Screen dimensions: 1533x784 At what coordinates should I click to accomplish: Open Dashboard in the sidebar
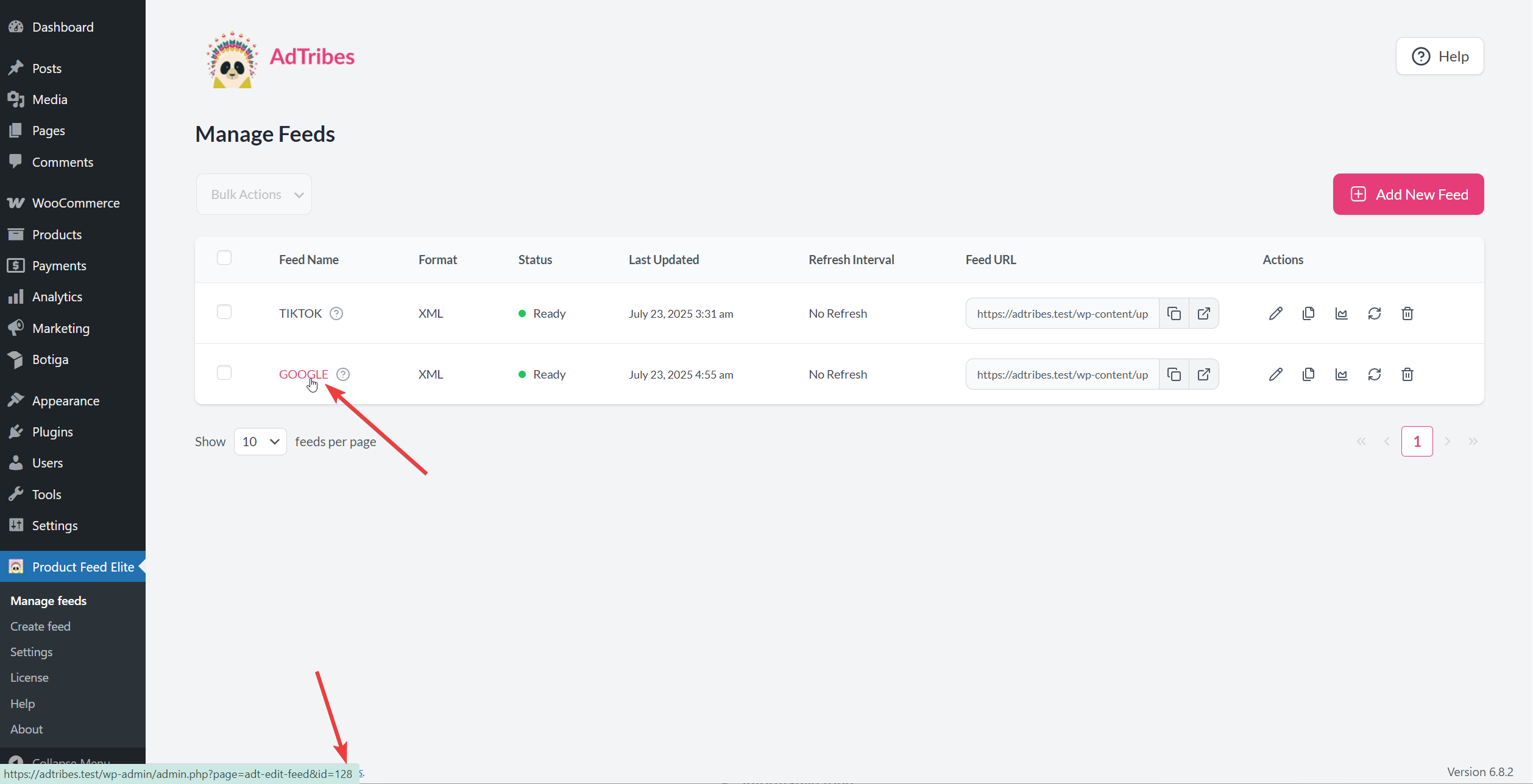73,27
